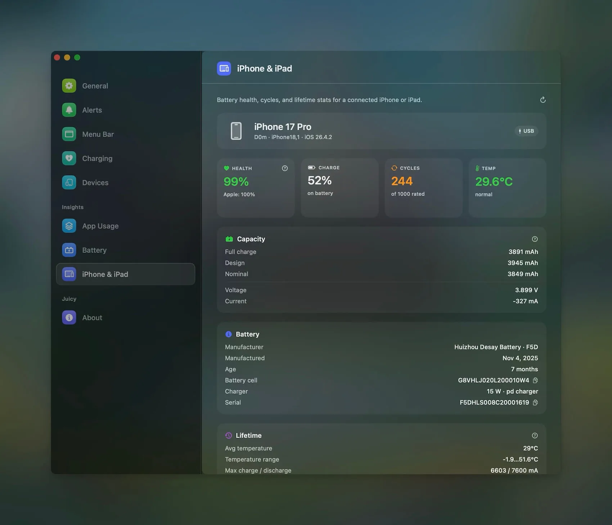Image resolution: width=612 pixels, height=525 pixels.
Task: Click the battery icon beside CHARGE
Action: (311, 168)
